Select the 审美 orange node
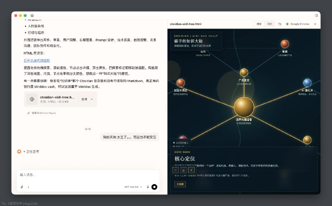Image resolution: width=332 pixels, height=206 pixels. [285, 44]
